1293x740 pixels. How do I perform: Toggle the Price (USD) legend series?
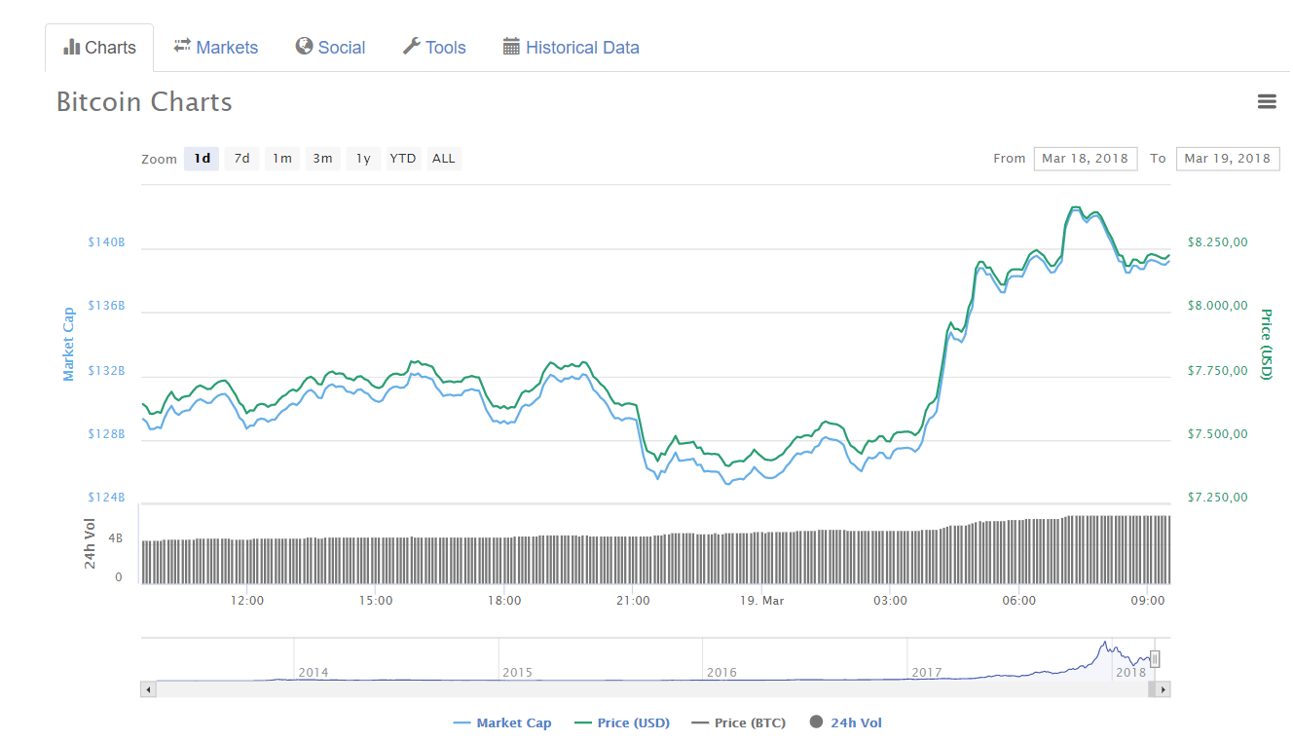(622, 722)
